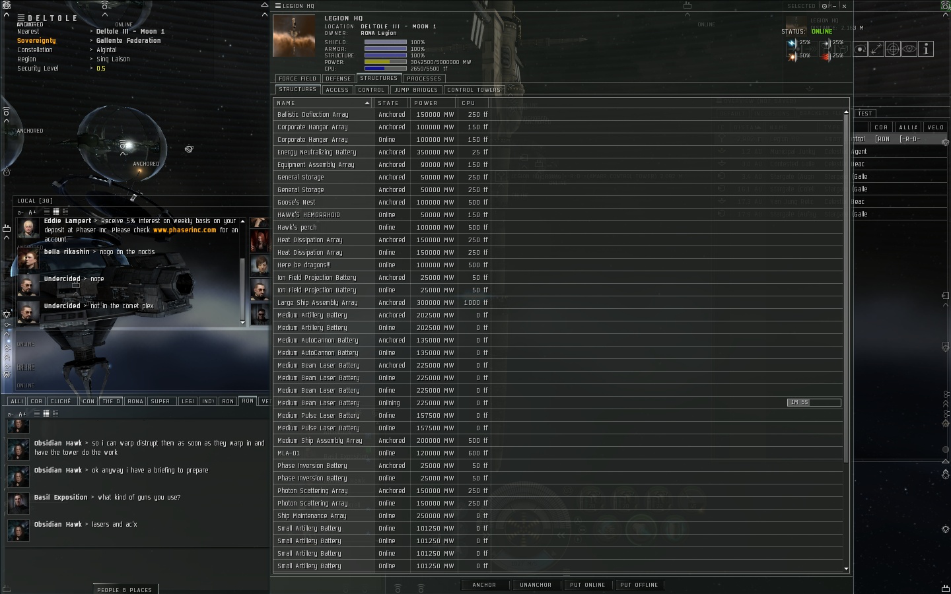951x594 pixels.
Task: Open the Legion HQ window menu icon
Action: (278, 6)
